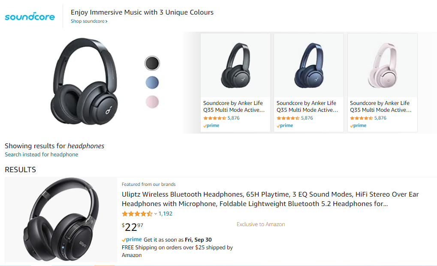The image size is (437, 266).
Task: Open the pink Life Q35 product thumbnail
Action: (x=382, y=65)
